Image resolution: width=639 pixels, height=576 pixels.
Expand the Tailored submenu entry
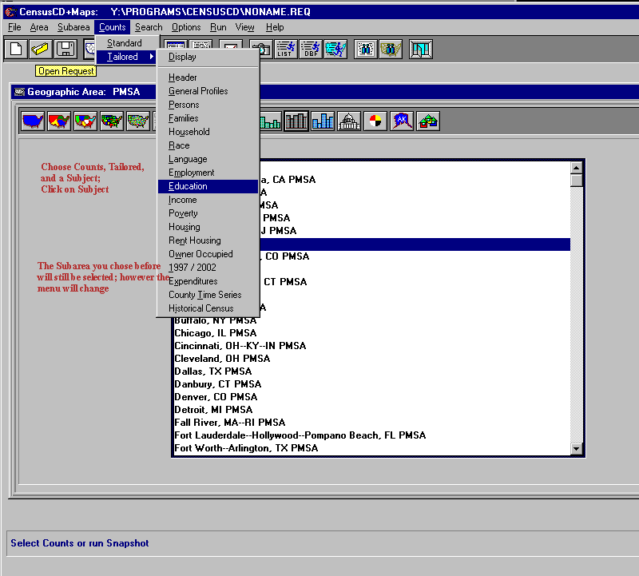(x=125, y=57)
